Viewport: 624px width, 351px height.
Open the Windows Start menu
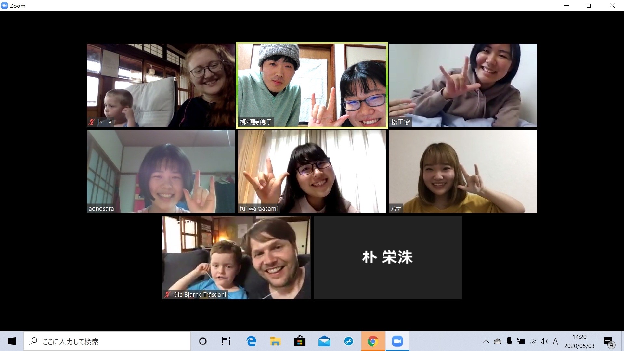(12, 341)
